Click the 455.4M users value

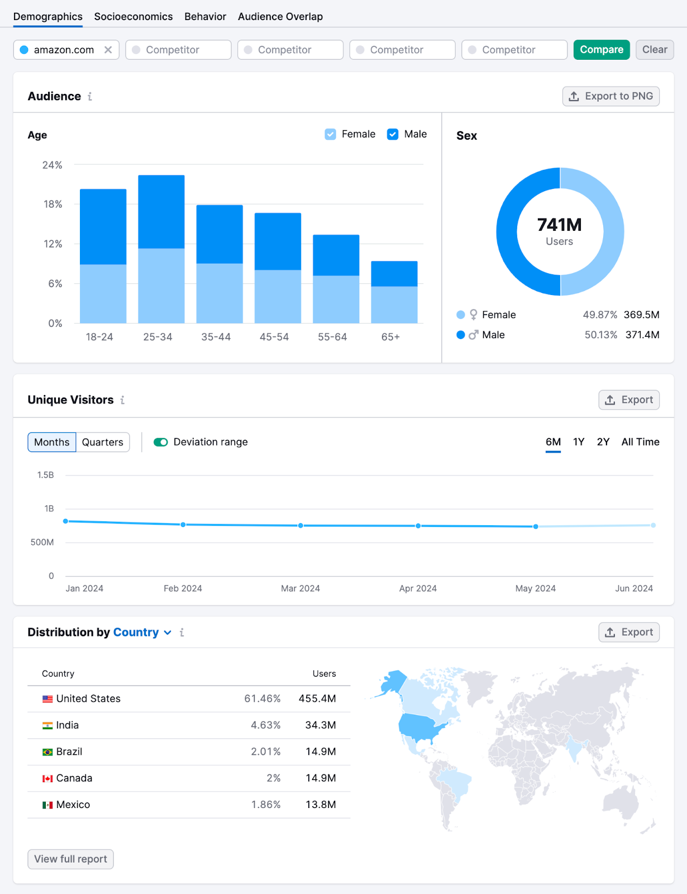[x=317, y=699]
